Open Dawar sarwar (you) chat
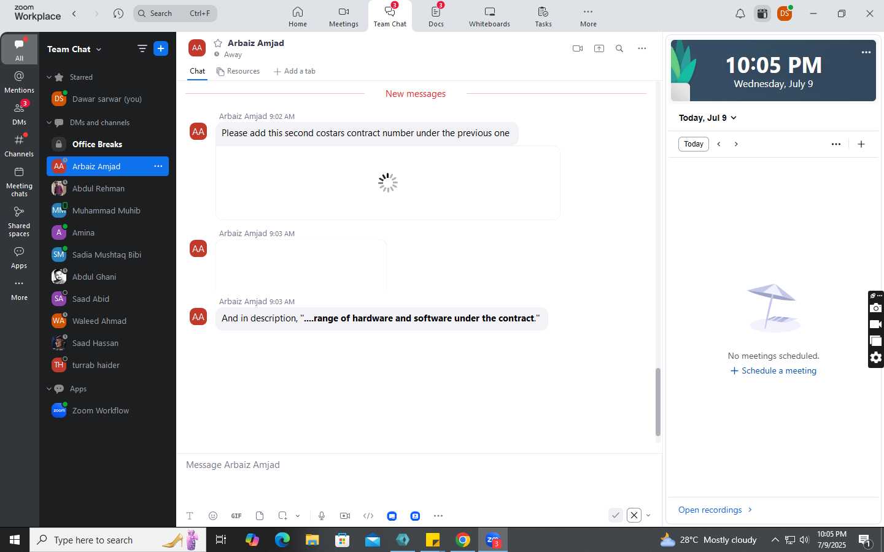Viewport: 884px width, 552px height. pos(107,99)
